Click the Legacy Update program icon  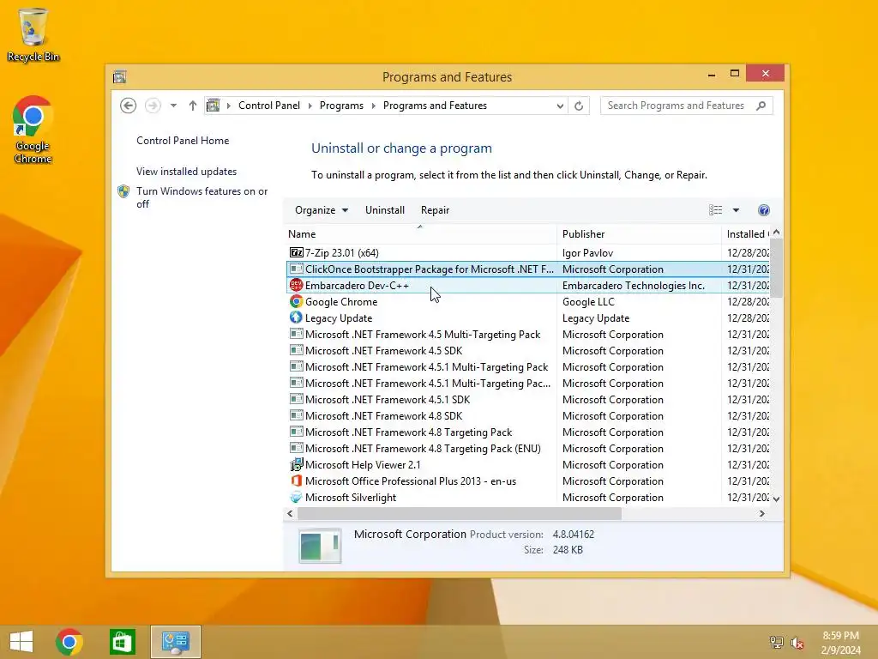tap(296, 317)
